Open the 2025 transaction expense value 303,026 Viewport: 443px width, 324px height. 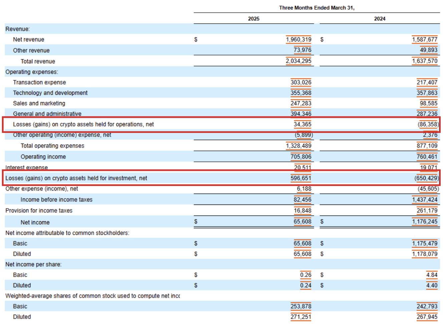click(301, 82)
